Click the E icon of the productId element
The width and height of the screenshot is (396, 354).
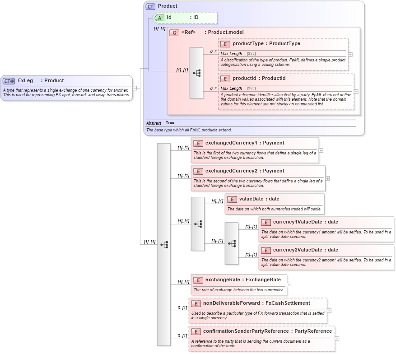pyautogui.click(x=225, y=79)
